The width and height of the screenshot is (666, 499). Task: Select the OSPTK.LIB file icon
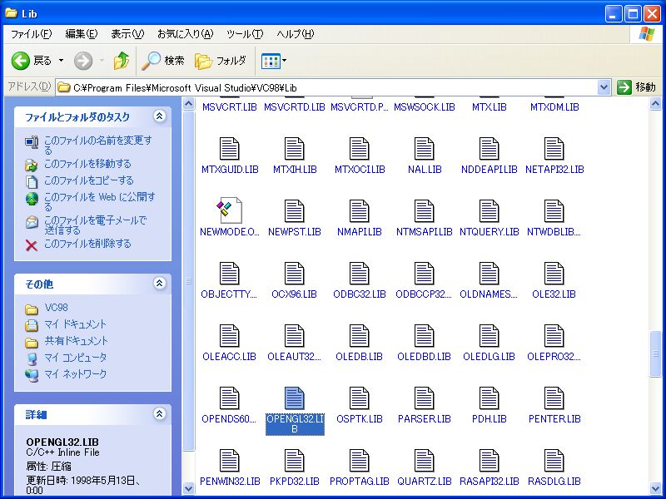360,398
